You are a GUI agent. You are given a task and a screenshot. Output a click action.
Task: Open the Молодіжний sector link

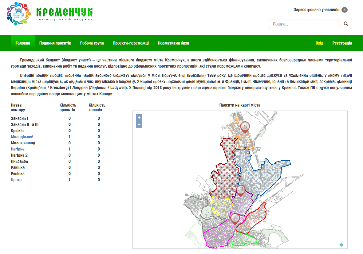point(22,137)
